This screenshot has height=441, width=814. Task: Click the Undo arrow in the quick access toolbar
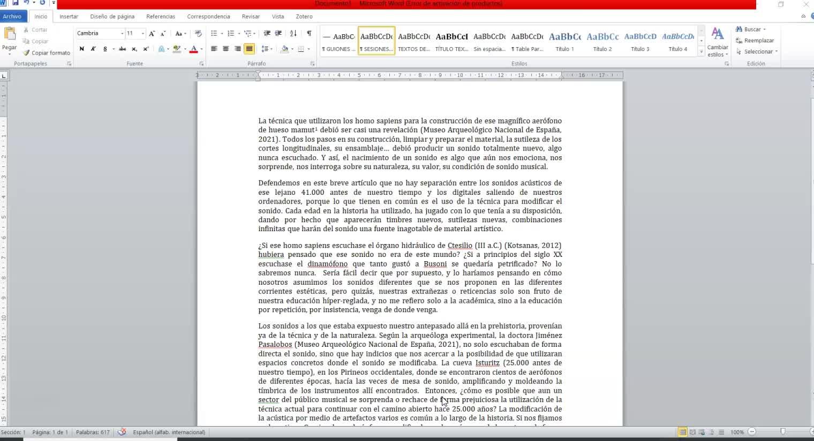point(27,3)
